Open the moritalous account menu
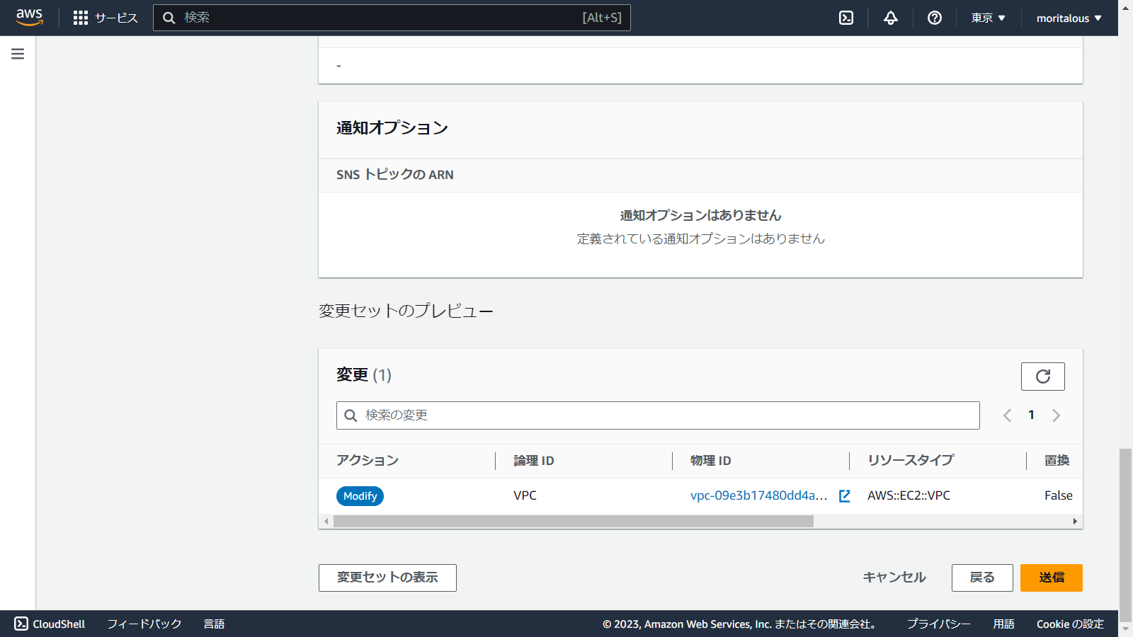This screenshot has height=637, width=1133. click(x=1068, y=18)
